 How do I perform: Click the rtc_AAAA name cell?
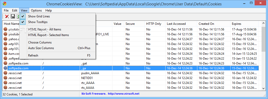(88, 83)
